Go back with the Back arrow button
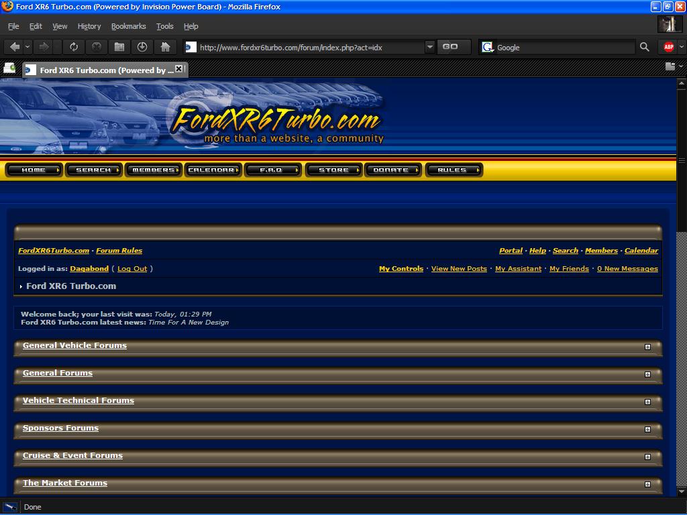Viewport: 687px width, 515px height. coord(15,47)
